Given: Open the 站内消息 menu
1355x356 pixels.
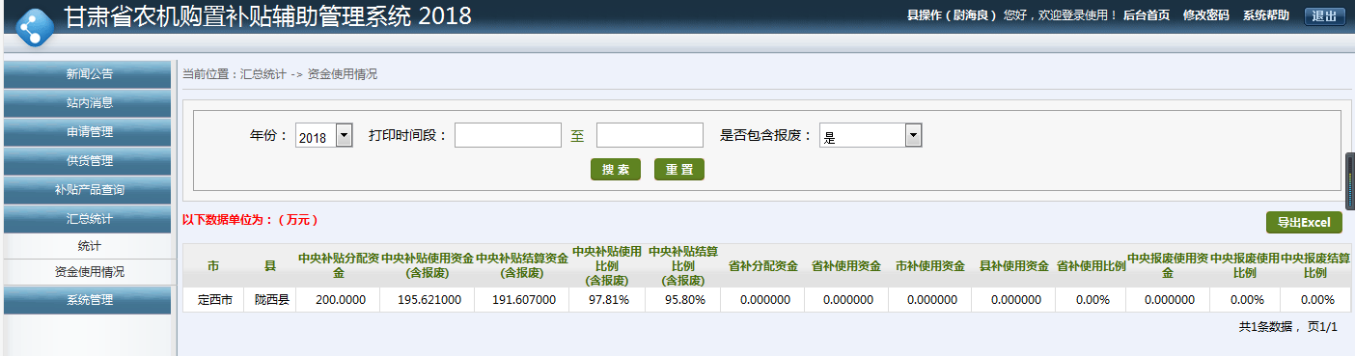Looking at the screenshot, I should pyautogui.click(x=89, y=102).
